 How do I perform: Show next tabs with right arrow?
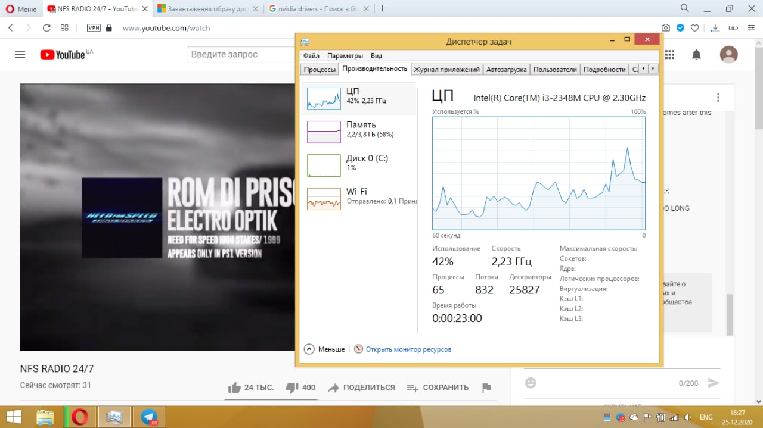pyautogui.click(x=653, y=69)
